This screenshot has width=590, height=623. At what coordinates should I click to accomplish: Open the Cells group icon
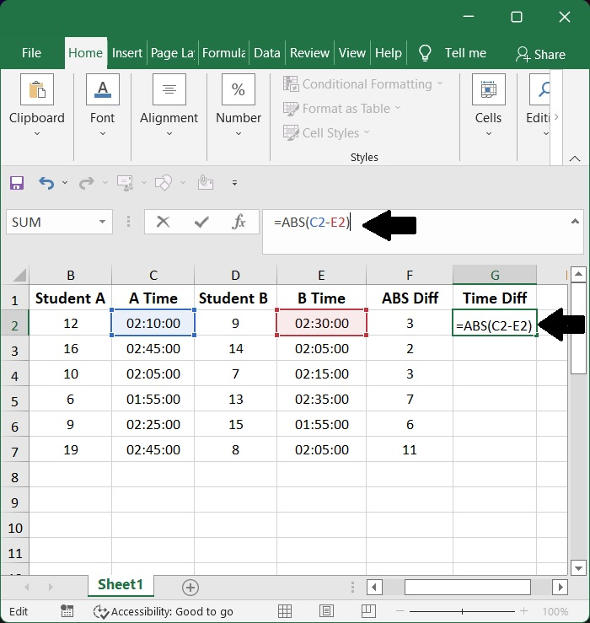pos(489,89)
